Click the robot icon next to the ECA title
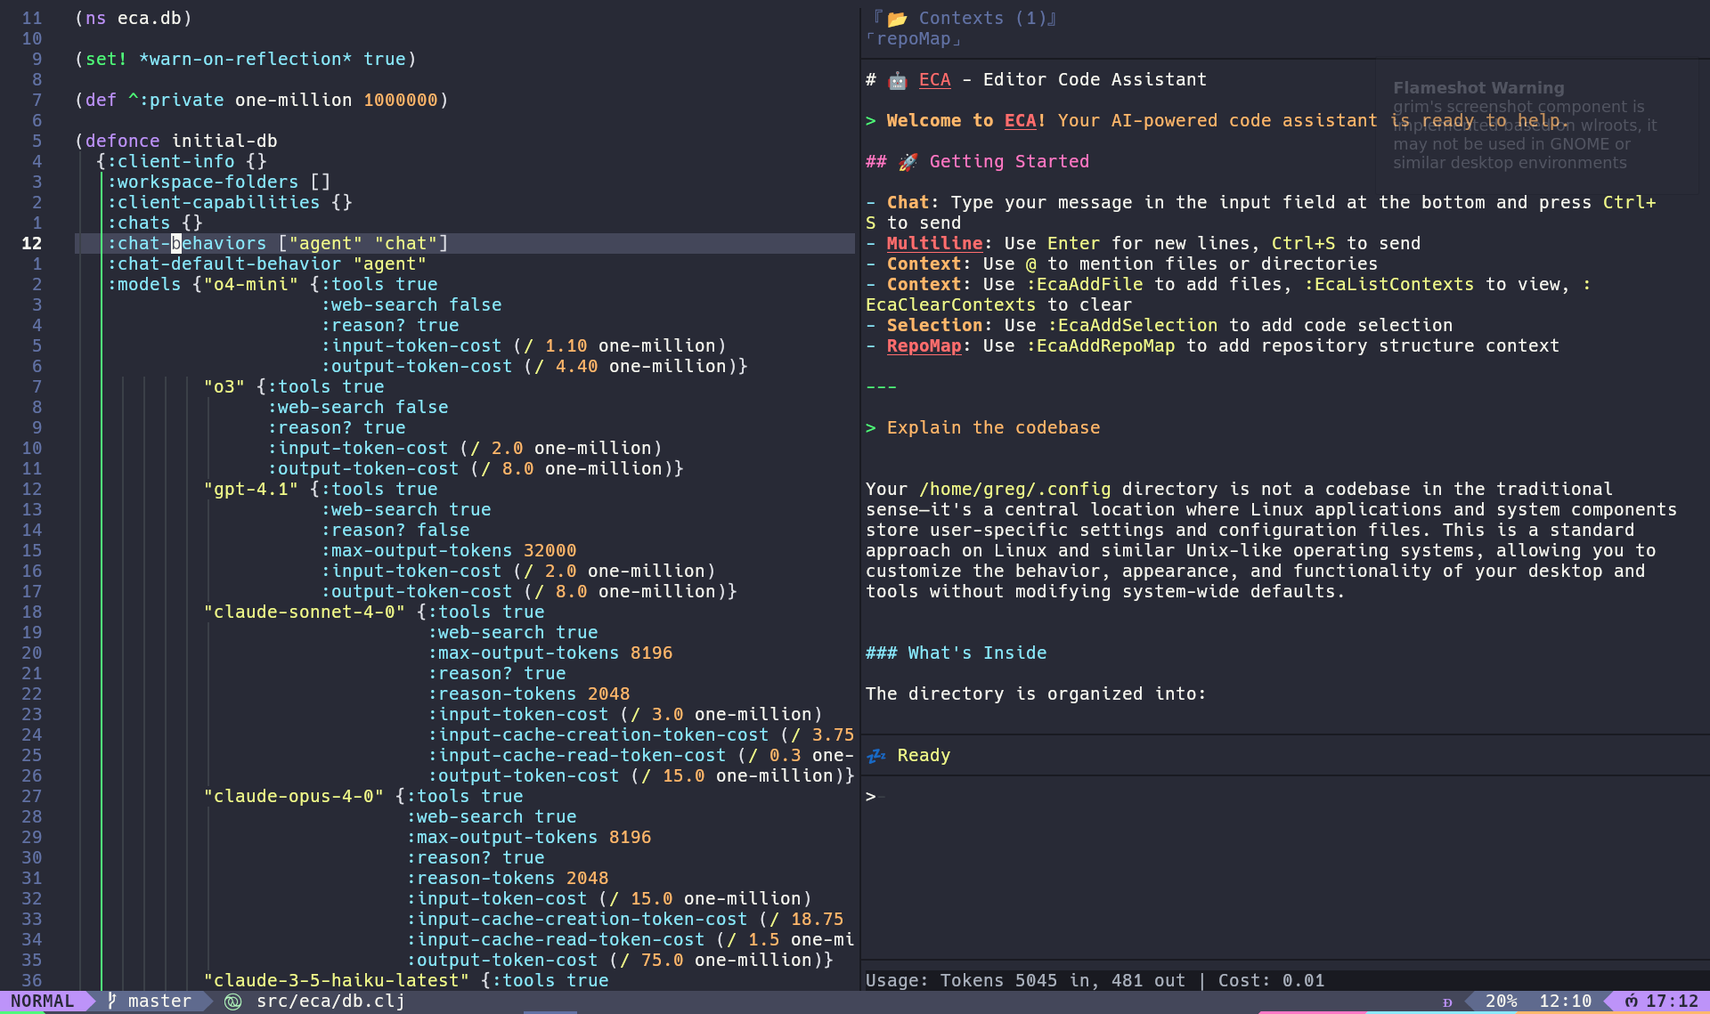Viewport: 1710px width, 1014px height. point(897,79)
